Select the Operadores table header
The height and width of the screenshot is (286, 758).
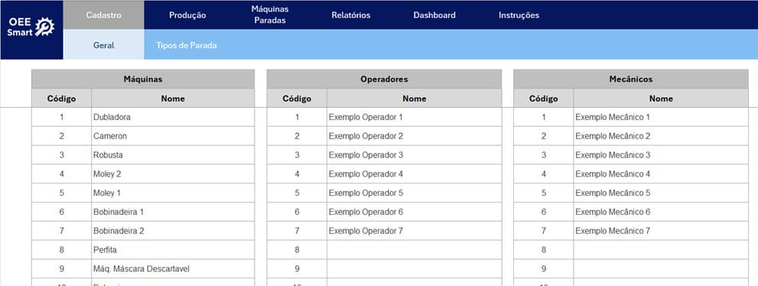(x=384, y=79)
